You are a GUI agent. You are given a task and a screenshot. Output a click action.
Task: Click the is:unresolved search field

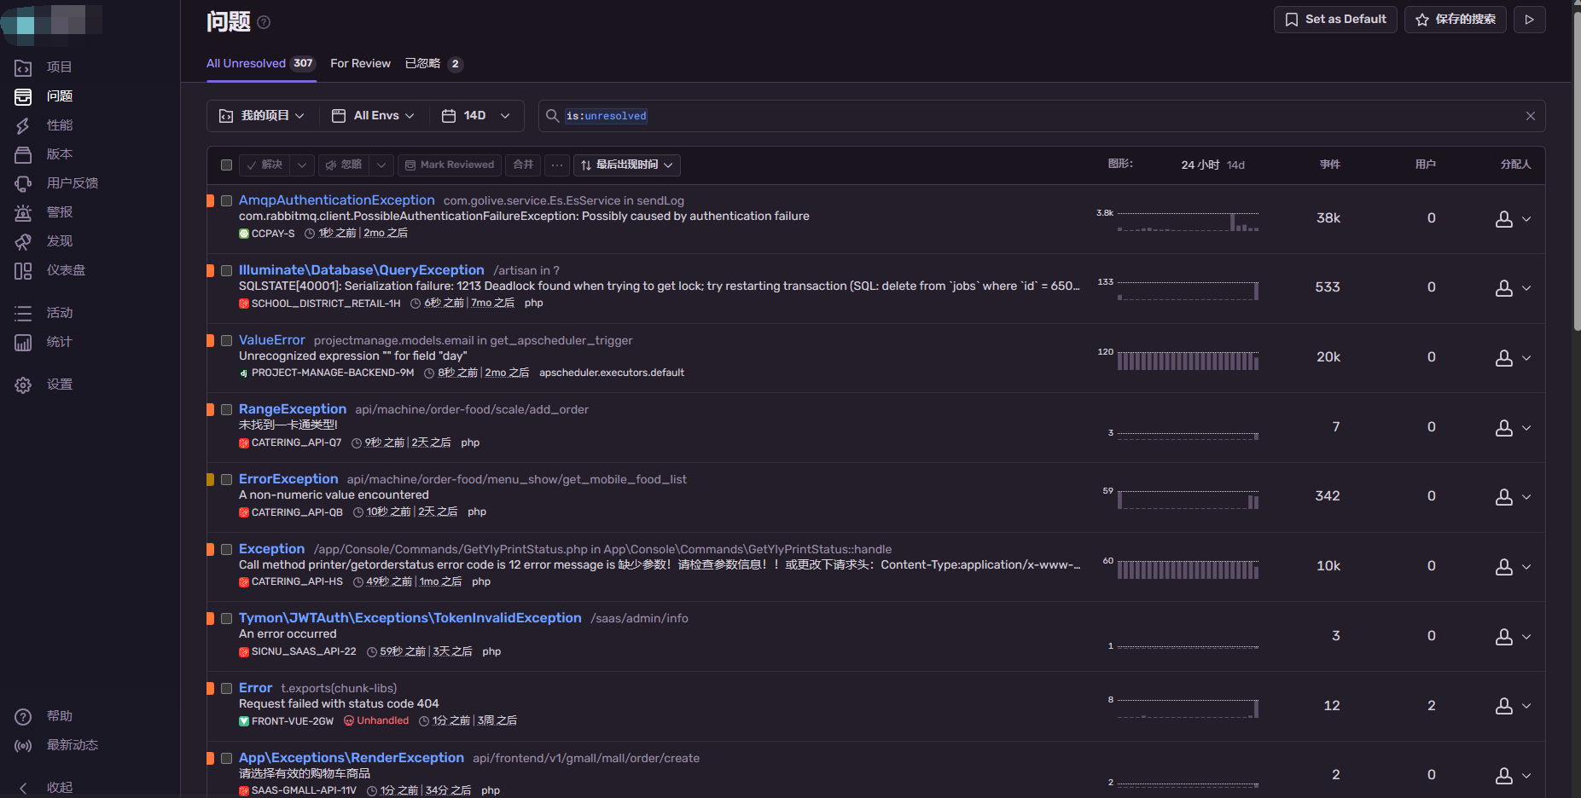pos(1041,116)
